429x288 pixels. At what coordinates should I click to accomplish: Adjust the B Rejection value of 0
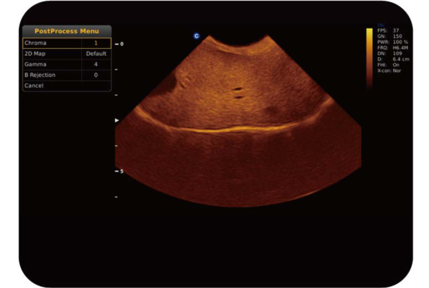click(x=96, y=75)
